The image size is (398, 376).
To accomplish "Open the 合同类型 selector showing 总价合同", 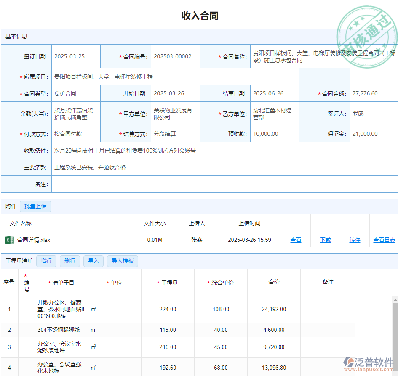I will click(x=76, y=93).
